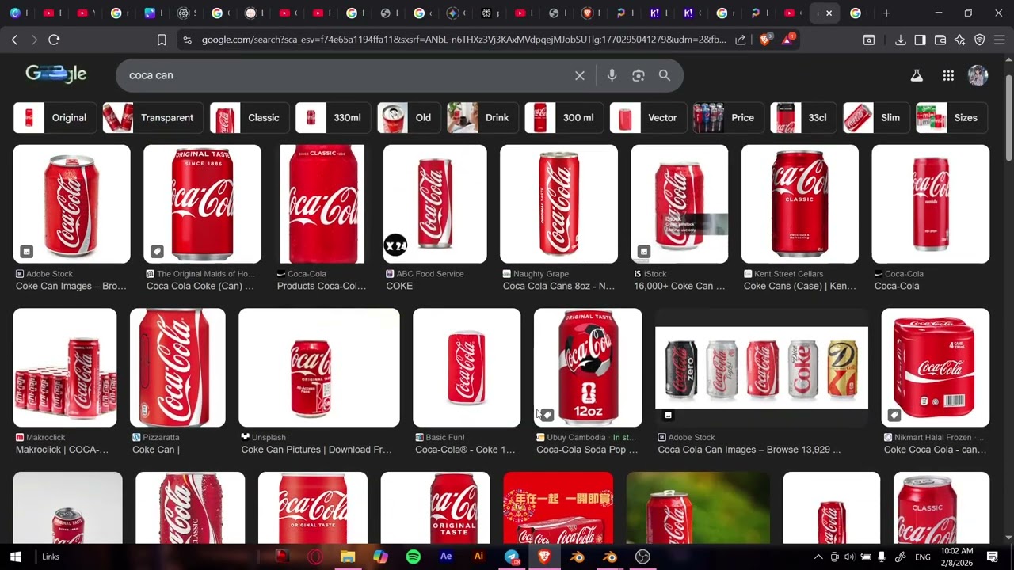Click the address bar URL
Image resolution: width=1014 pixels, height=570 pixels.
[x=463, y=40]
